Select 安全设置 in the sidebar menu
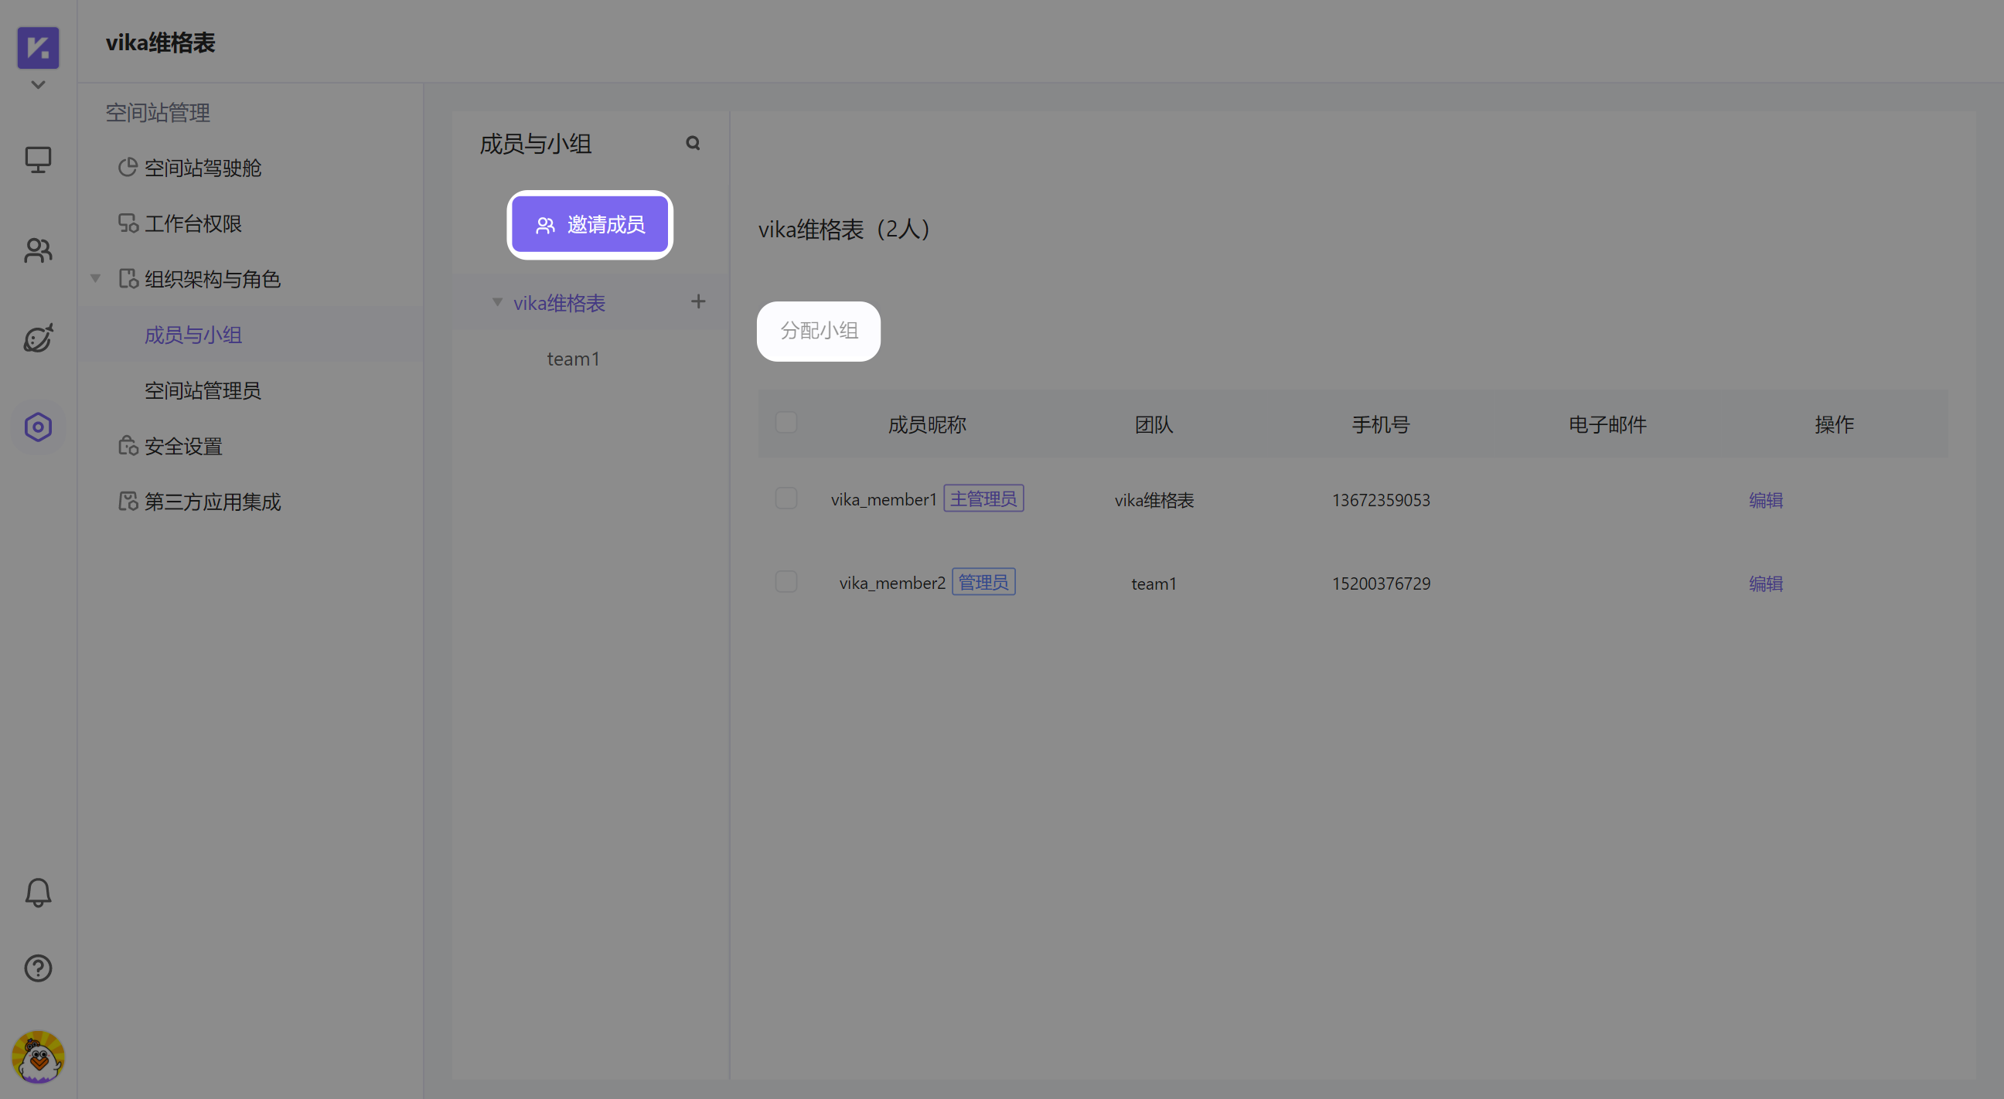This screenshot has width=2004, height=1099. (183, 446)
